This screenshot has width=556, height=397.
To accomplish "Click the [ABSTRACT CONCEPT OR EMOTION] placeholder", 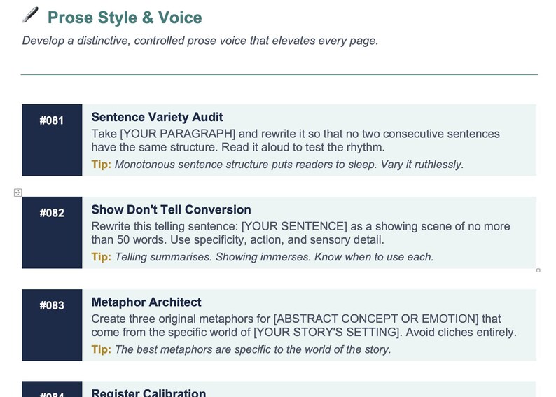I will click(x=376, y=319).
